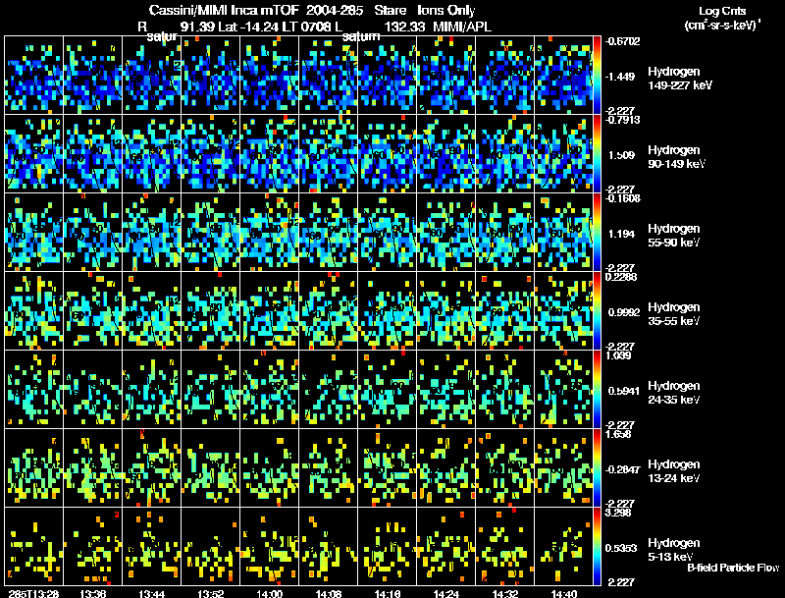Click the '285T13:28' time label

33,593
